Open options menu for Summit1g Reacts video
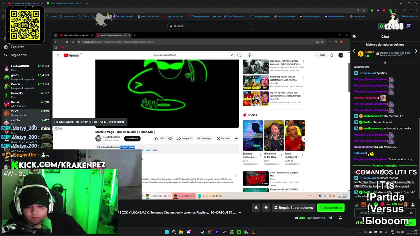420x236 pixels. 304,77
